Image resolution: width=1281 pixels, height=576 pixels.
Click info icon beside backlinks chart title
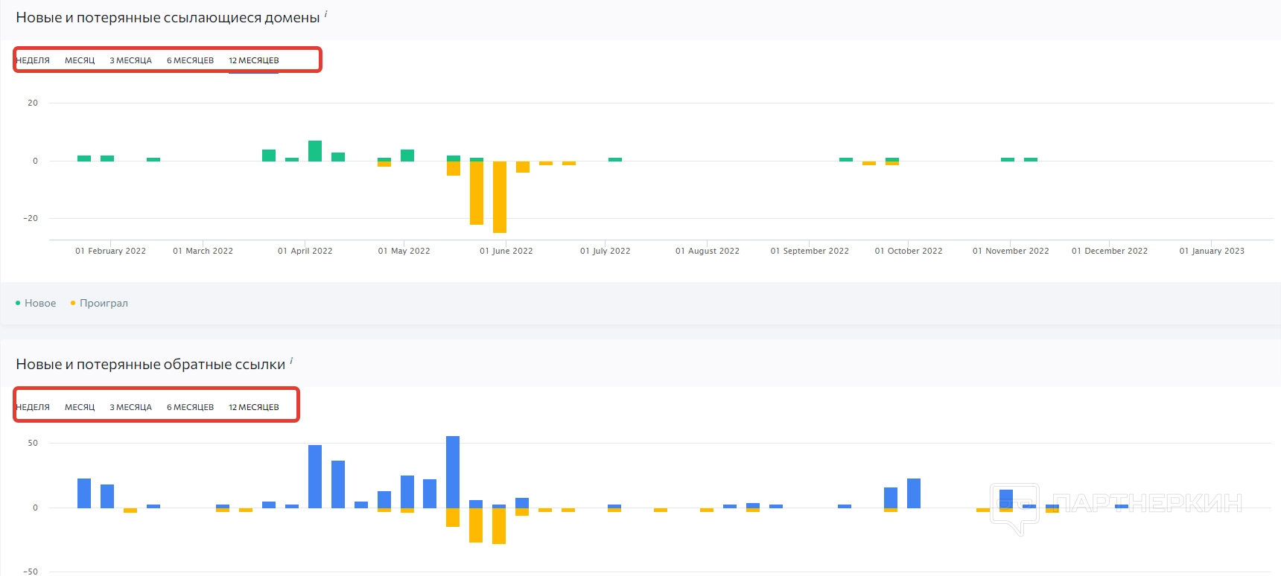tap(291, 361)
